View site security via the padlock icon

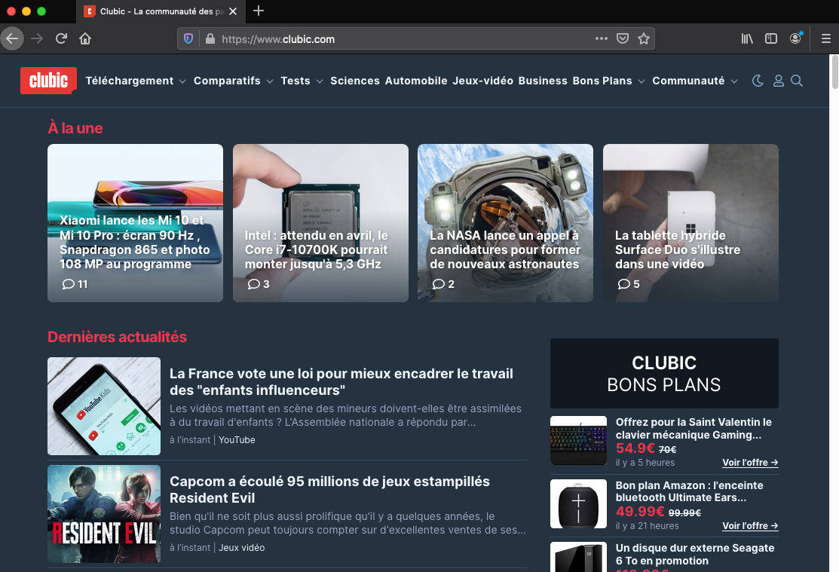pyautogui.click(x=210, y=38)
